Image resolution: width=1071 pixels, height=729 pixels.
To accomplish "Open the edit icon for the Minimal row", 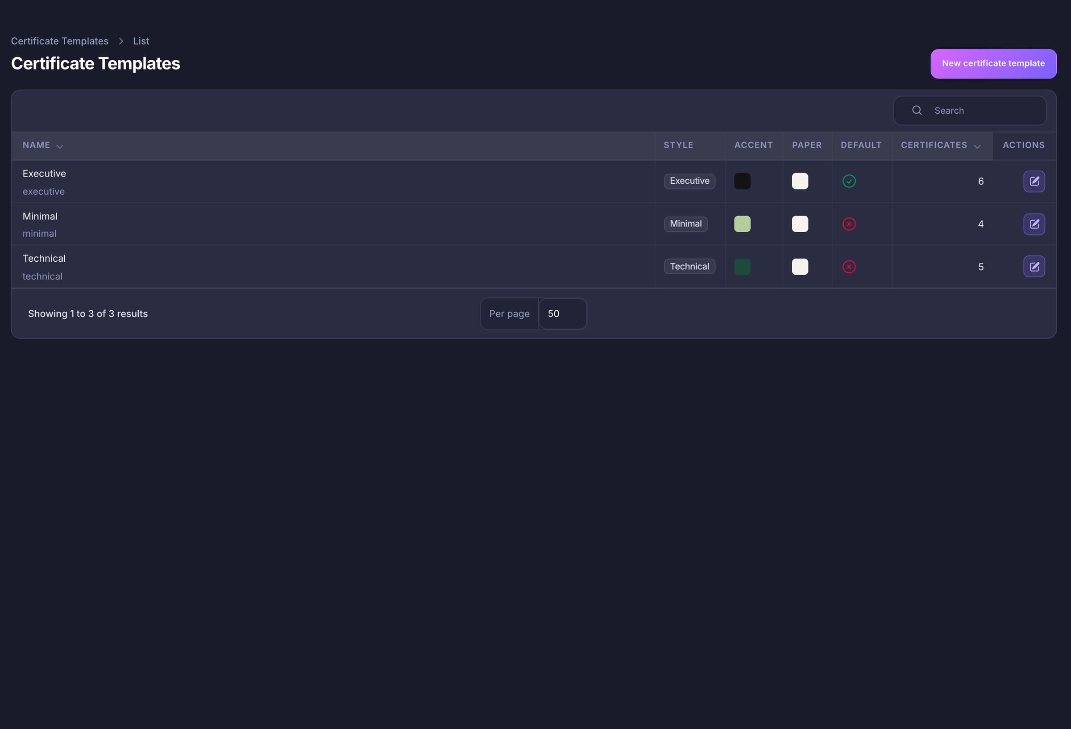I will 1034,224.
